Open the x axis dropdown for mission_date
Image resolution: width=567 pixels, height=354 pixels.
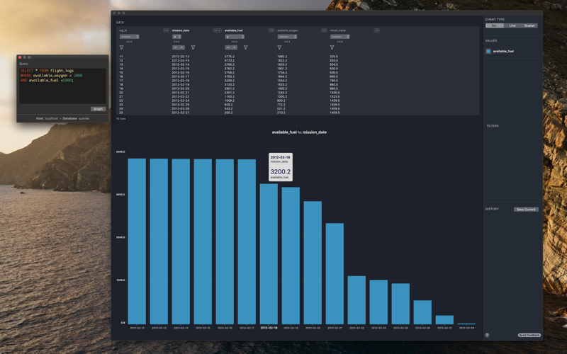click(x=176, y=37)
